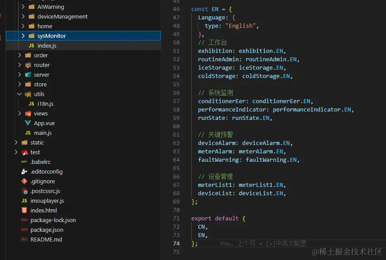Click the HTML5 icon beside index.html
Image resolution: width=386 pixels, height=260 pixels.
(x=24, y=210)
